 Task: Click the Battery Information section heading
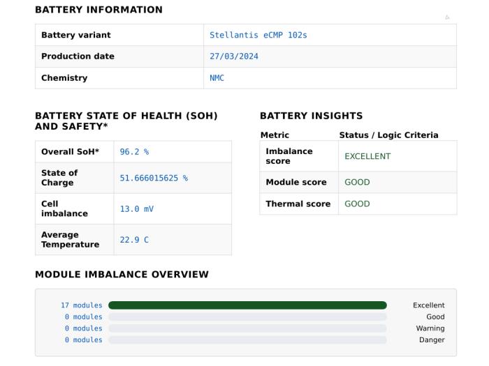[x=99, y=10]
